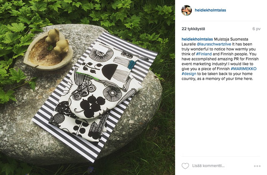Click the Marimekko fabric photo

tap(87, 87)
